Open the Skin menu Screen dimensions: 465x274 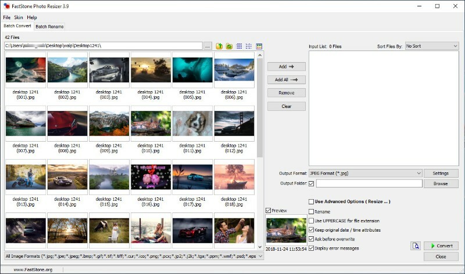19,17
